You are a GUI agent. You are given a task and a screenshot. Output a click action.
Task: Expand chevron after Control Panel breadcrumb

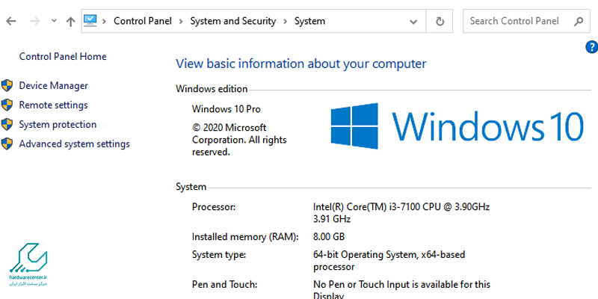coord(182,22)
